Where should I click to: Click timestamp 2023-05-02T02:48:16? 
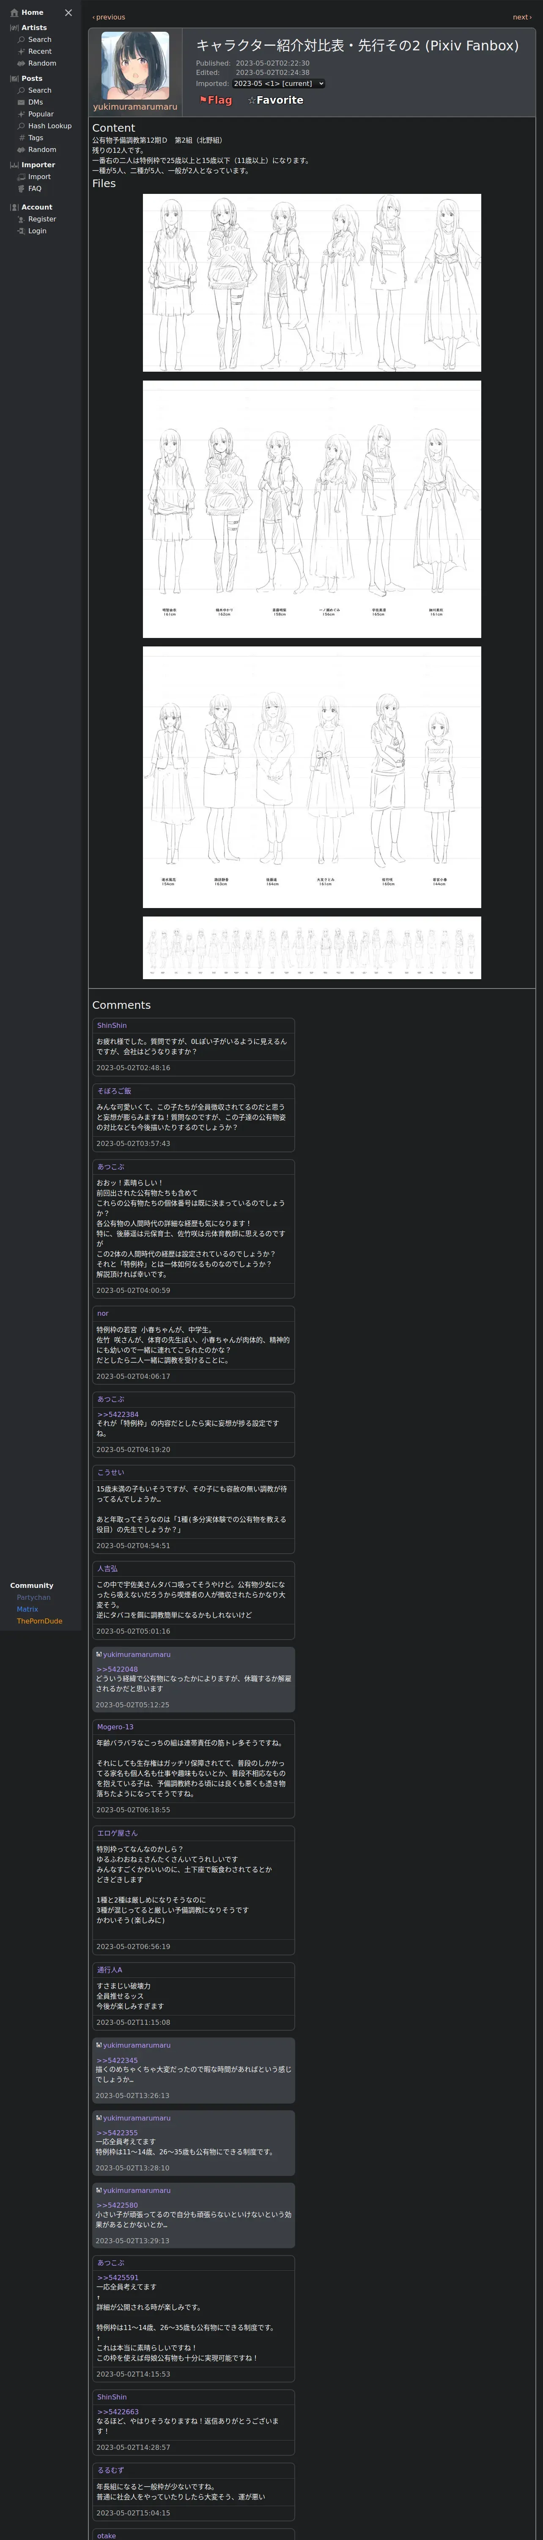pyautogui.click(x=133, y=1068)
